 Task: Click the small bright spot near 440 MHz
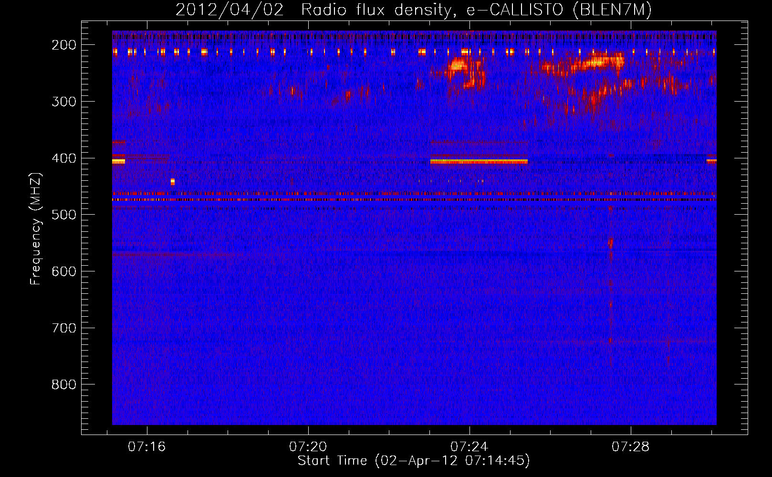tap(173, 181)
